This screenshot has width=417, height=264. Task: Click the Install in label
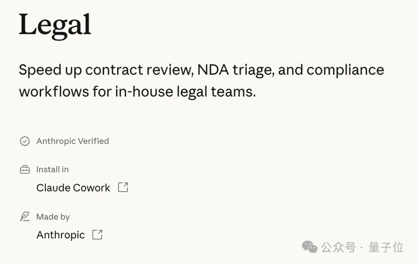tap(53, 169)
